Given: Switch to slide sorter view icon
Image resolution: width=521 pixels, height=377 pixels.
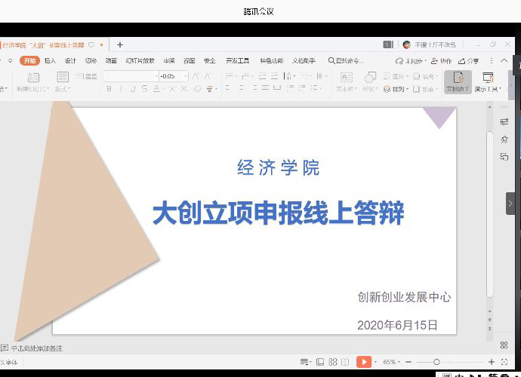Looking at the screenshot, I should pyautogui.click(x=333, y=362).
